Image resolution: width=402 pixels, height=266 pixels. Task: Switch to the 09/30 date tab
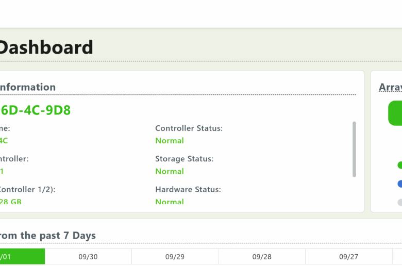(x=88, y=257)
